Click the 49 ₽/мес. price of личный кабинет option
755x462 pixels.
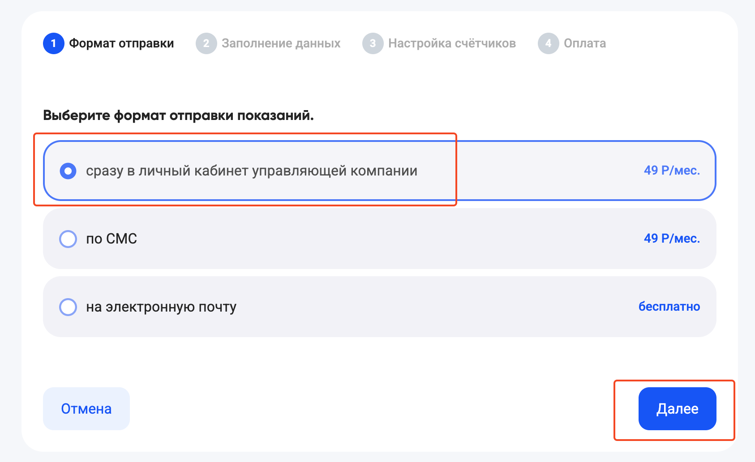tap(672, 171)
